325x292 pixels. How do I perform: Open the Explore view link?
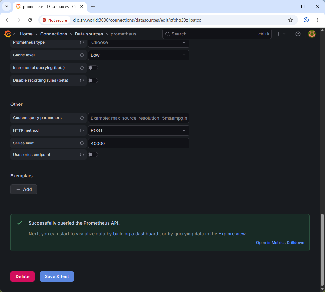point(232,234)
